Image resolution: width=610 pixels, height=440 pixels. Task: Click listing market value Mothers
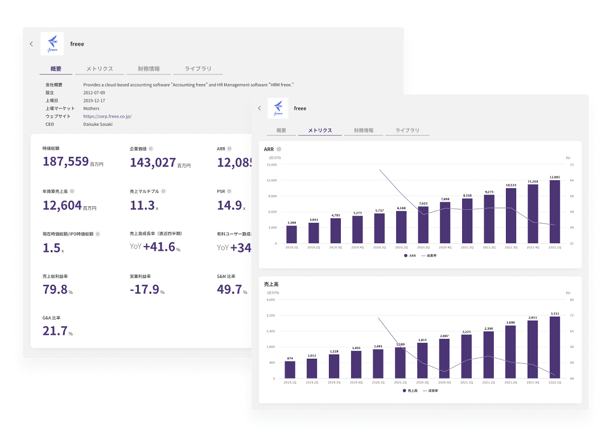[92, 109]
